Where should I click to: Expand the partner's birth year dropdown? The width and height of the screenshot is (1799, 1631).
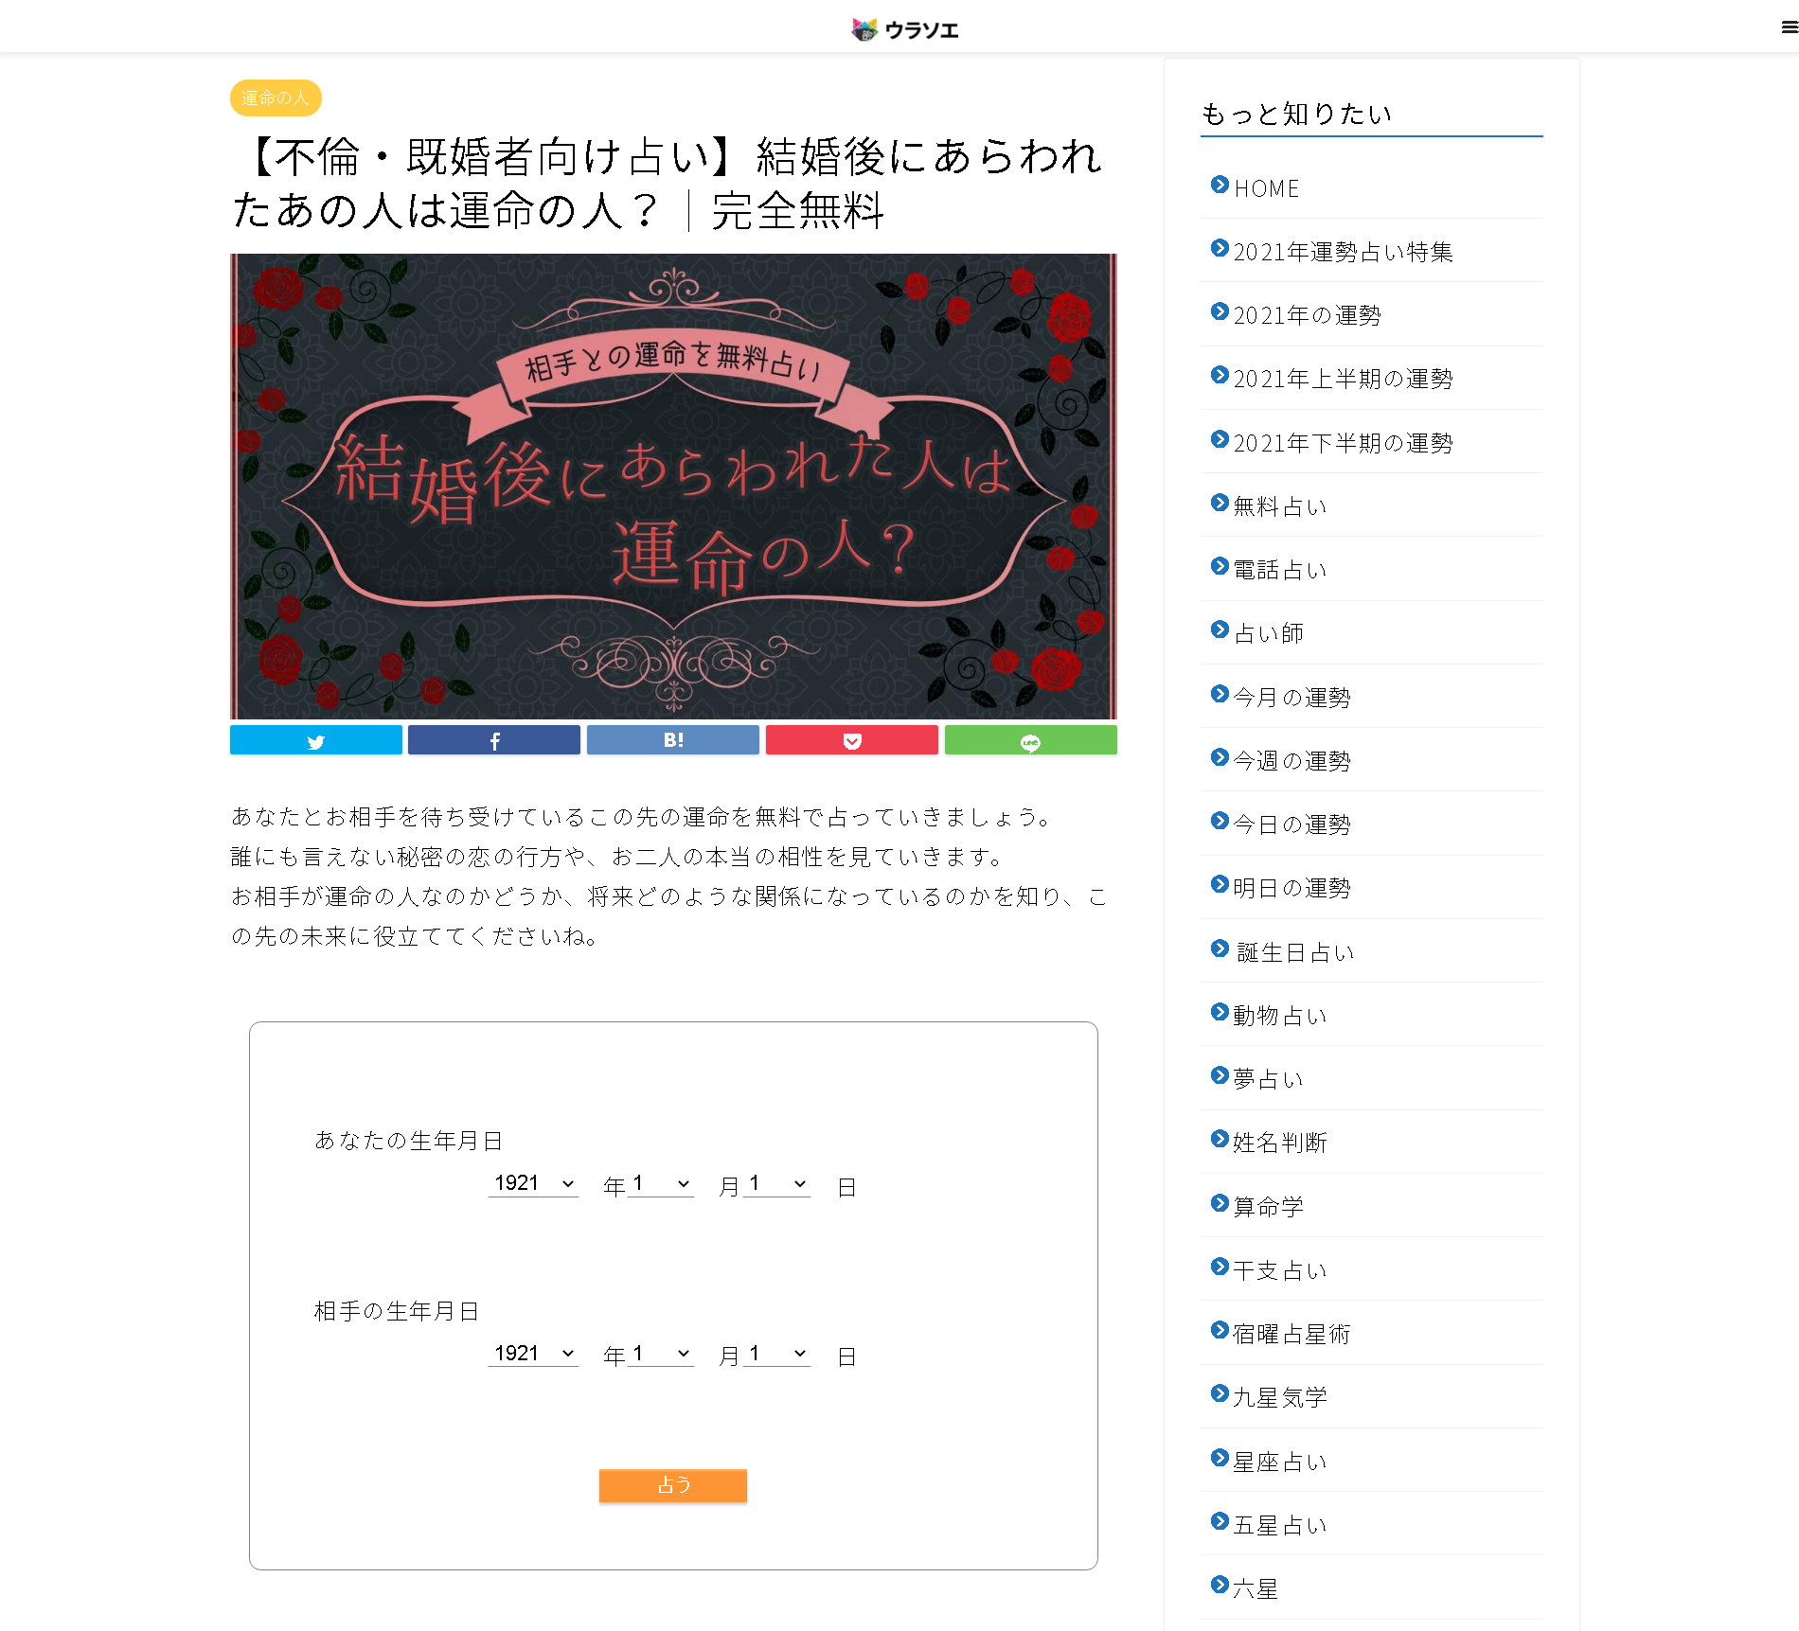pos(533,1354)
